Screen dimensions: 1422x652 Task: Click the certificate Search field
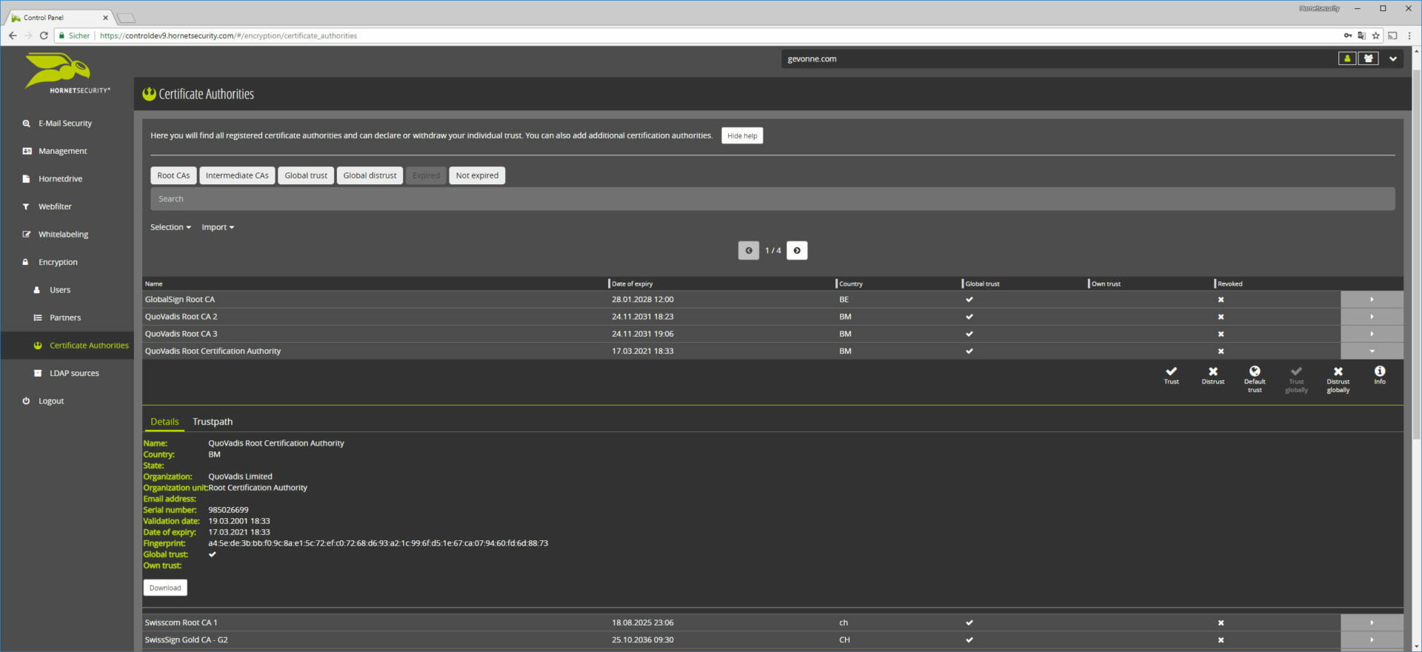tap(772, 199)
